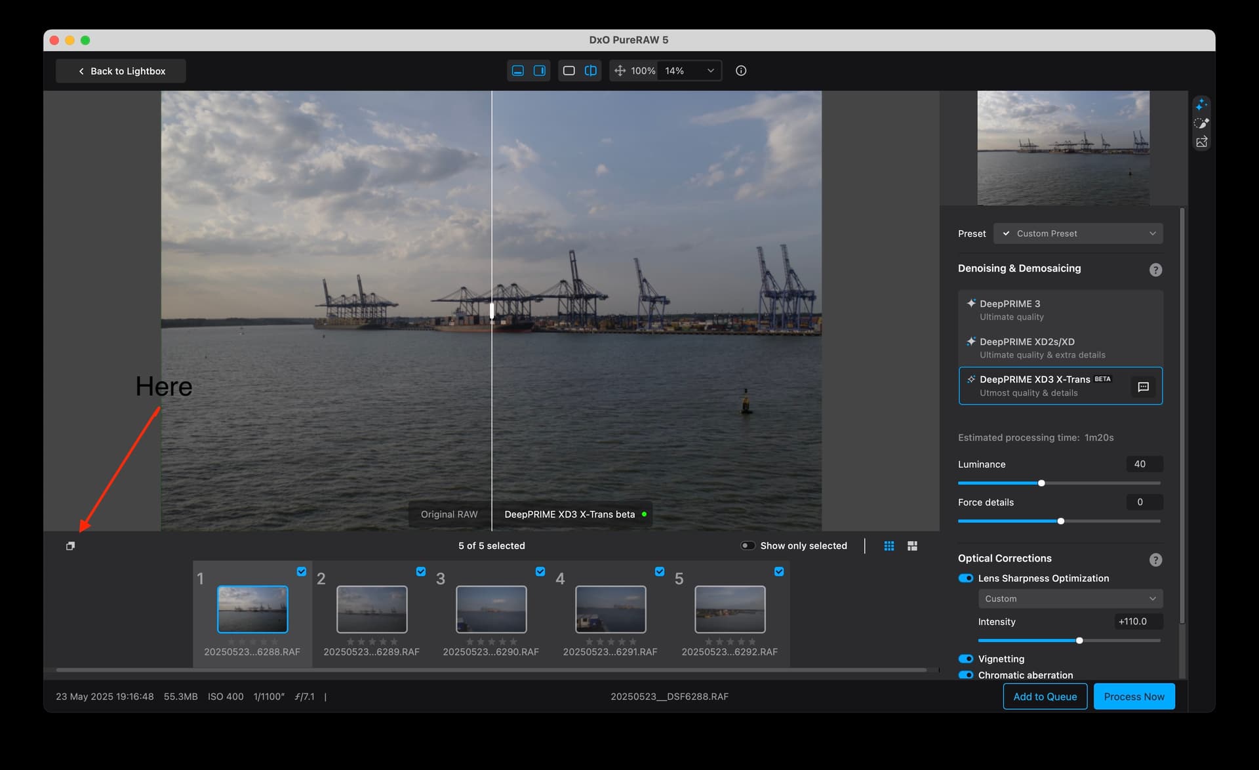Turn off the Vignetting switch
This screenshot has width=1259, height=770.
coord(965,659)
